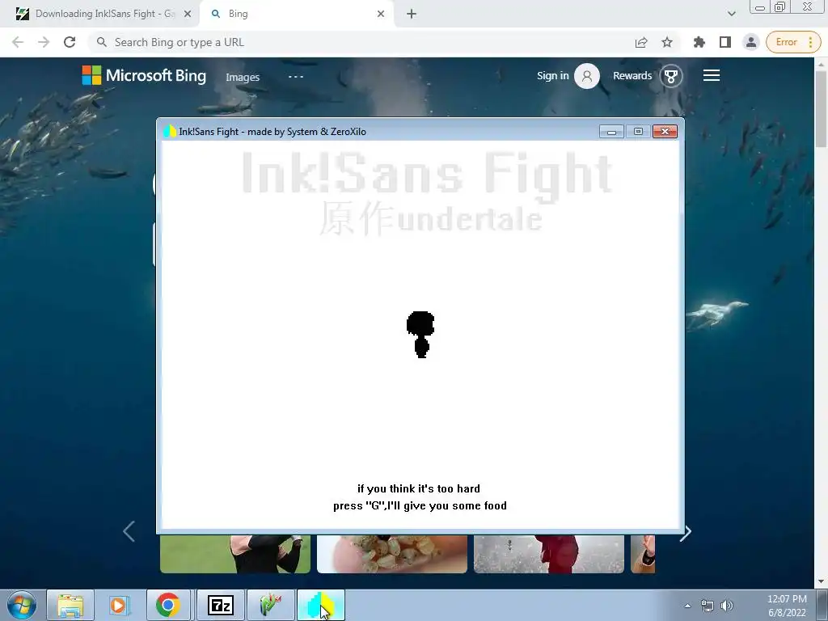Close the Ink!Sans Fight game window
The height and width of the screenshot is (621, 828).
coord(665,132)
